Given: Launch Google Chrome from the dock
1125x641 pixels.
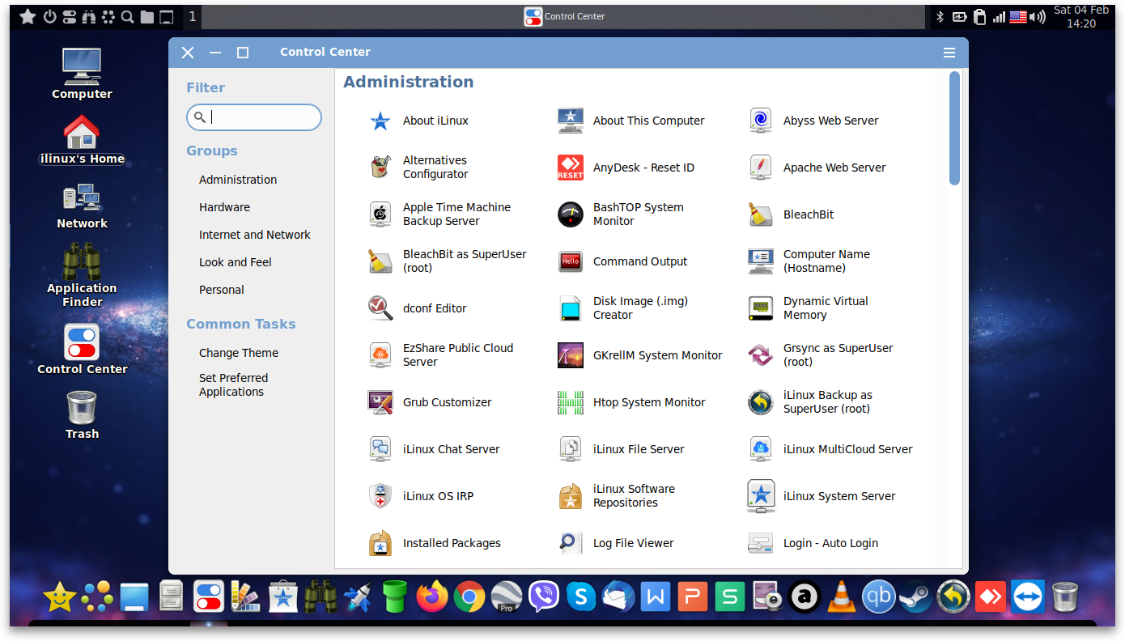Looking at the screenshot, I should [x=469, y=597].
